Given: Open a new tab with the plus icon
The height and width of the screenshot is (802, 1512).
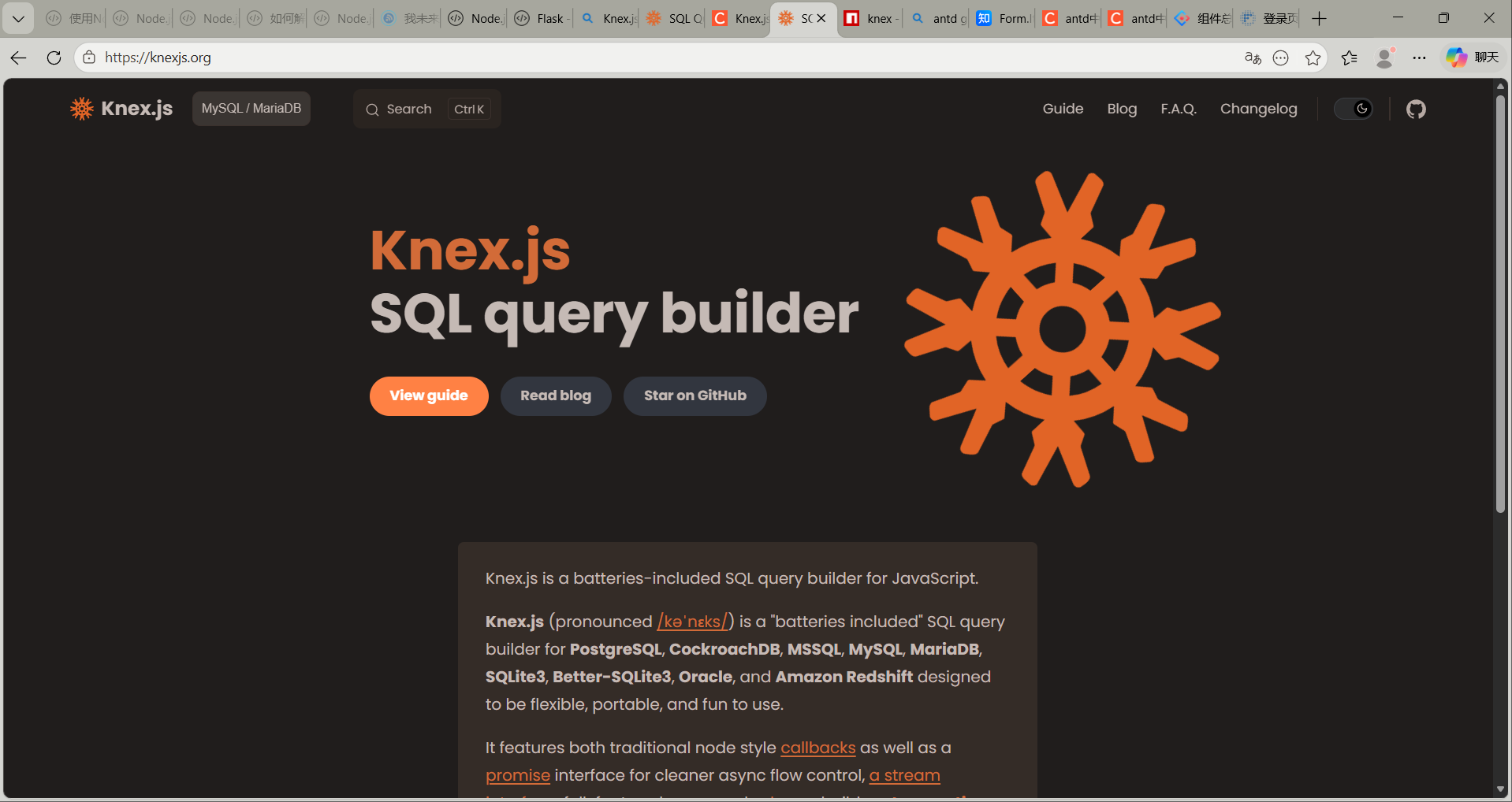Looking at the screenshot, I should [1319, 18].
